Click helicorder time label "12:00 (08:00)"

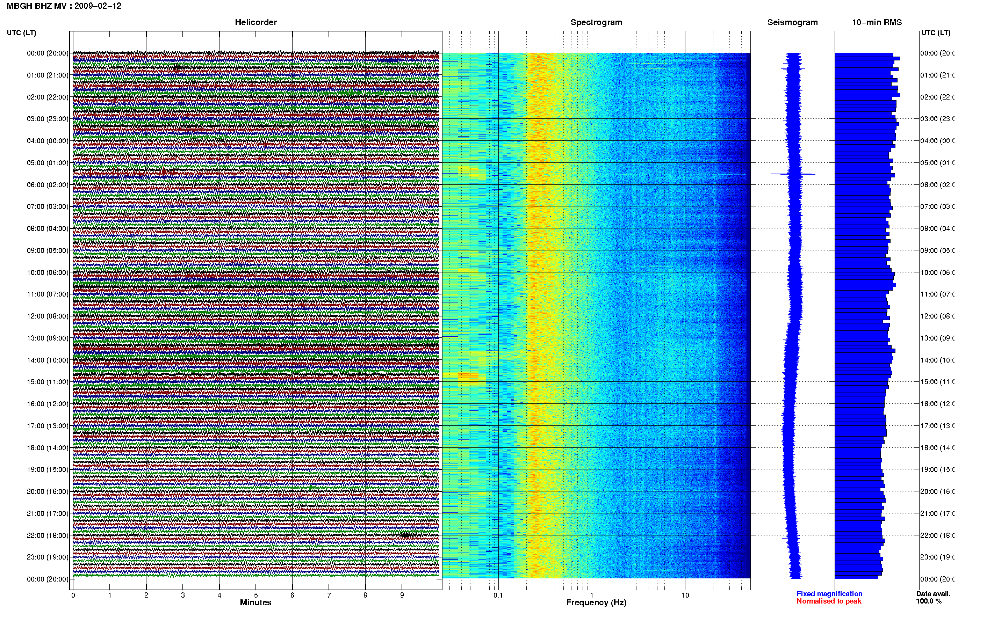(x=48, y=316)
